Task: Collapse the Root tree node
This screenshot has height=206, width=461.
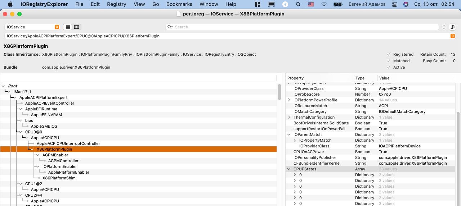Action: pyautogui.click(x=3, y=86)
